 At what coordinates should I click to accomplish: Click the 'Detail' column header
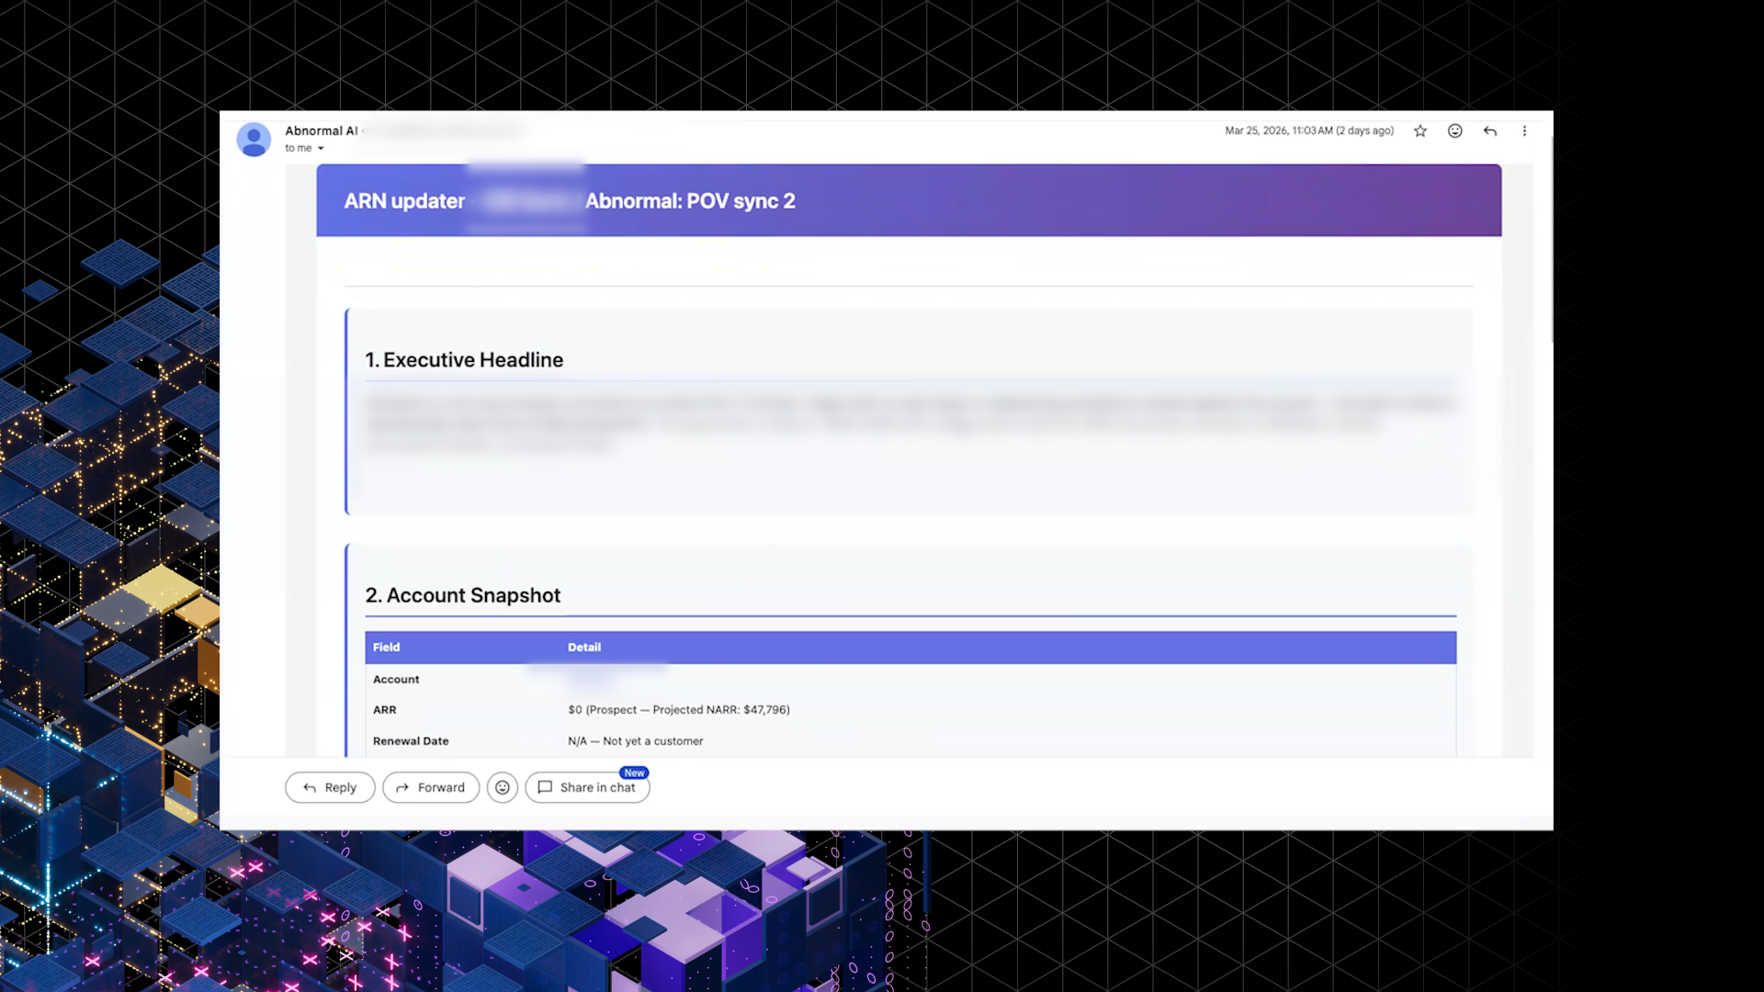[x=584, y=648]
